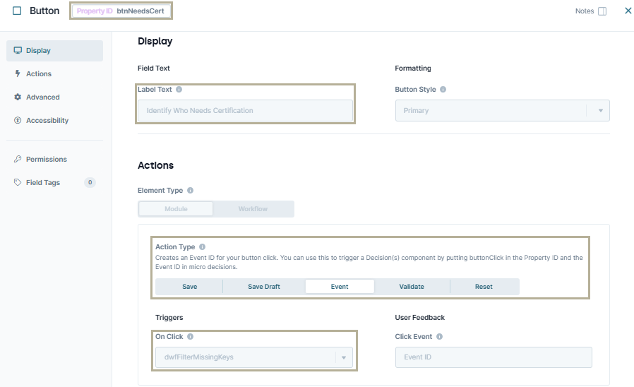Viewport: 634px width, 387px height.
Task: Show info tooltip for Action Type
Action: pos(202,246)
